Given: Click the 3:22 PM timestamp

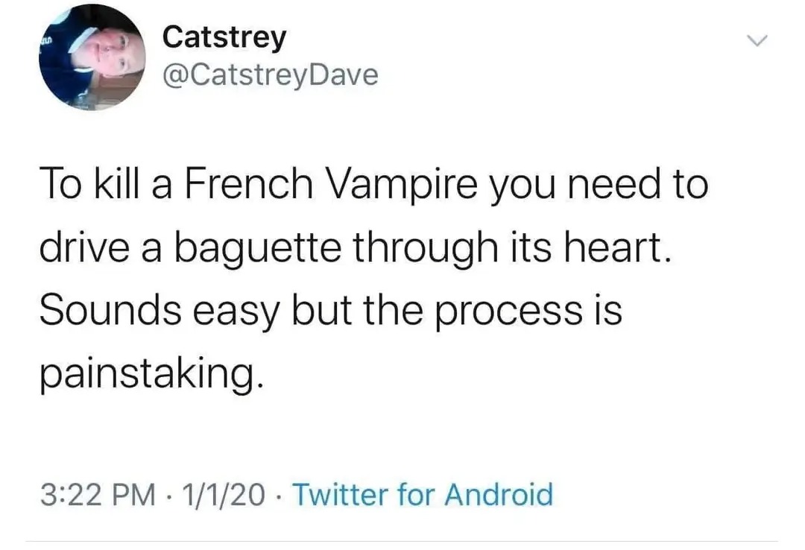Looking at the screenshot, I should (x=98, y=495).
